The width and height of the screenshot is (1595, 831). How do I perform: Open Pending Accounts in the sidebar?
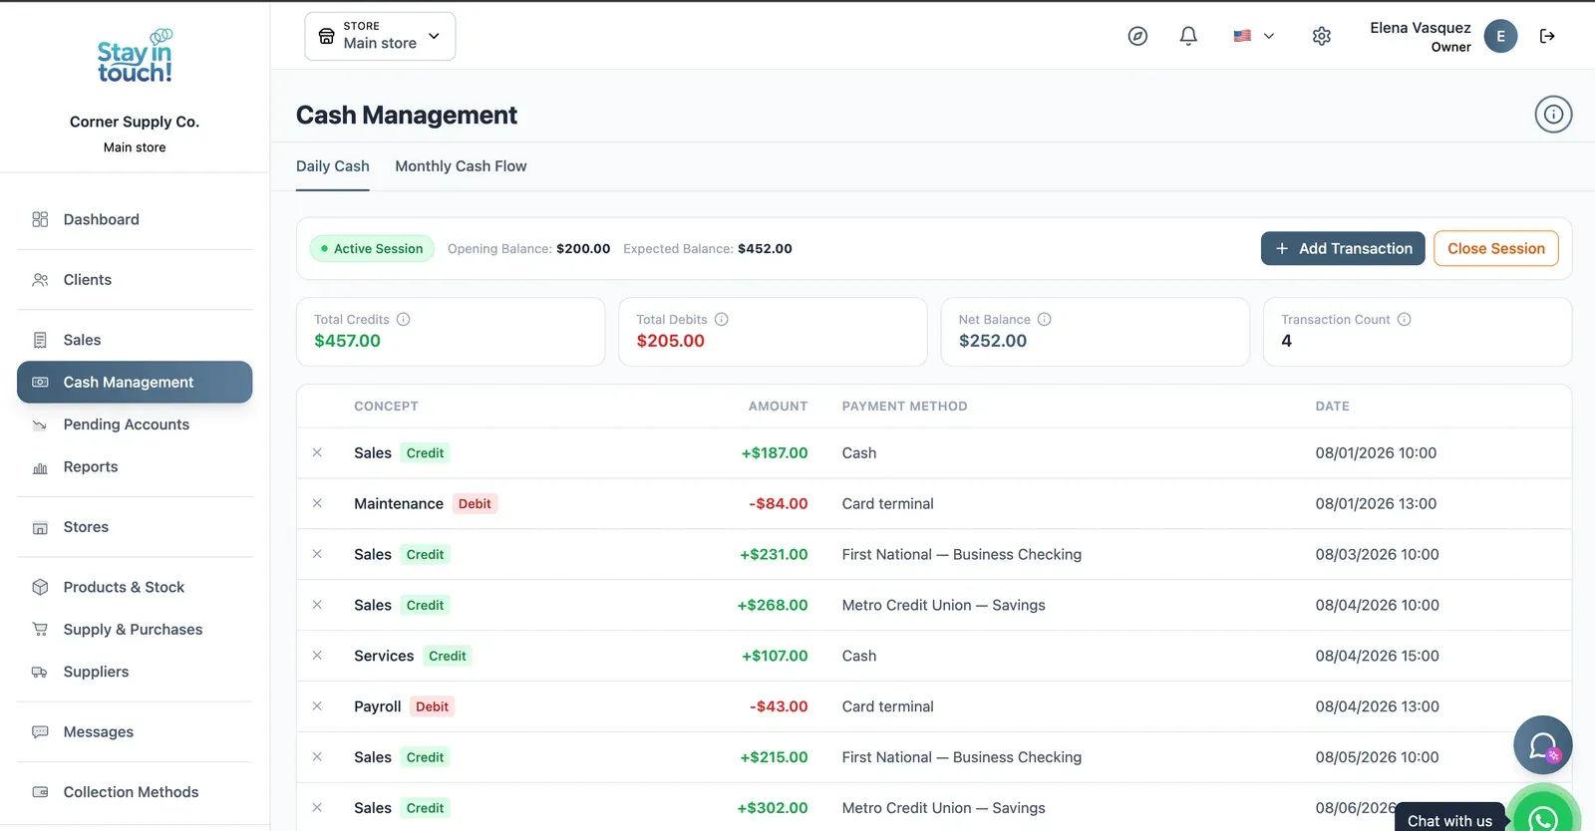pos(135,424)
